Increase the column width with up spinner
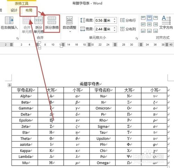Viewport: 174px width, 168px height. click(x=114, y=28)
